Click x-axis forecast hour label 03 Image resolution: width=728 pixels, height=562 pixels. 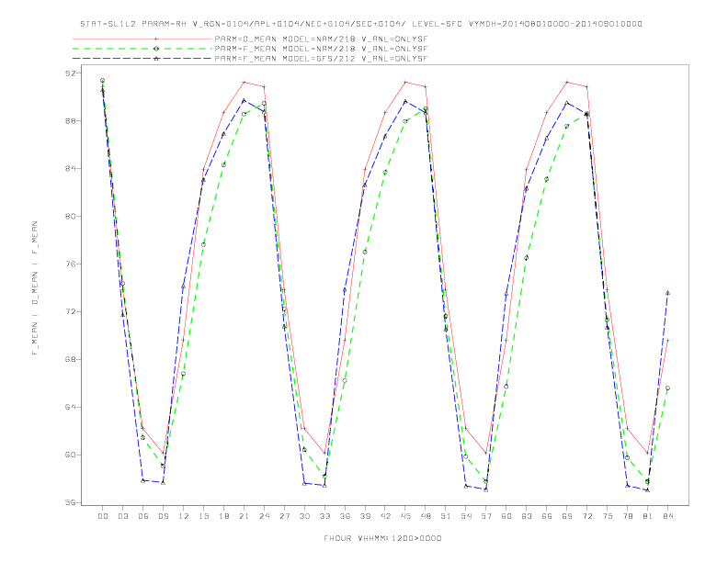tap(122, 516)
